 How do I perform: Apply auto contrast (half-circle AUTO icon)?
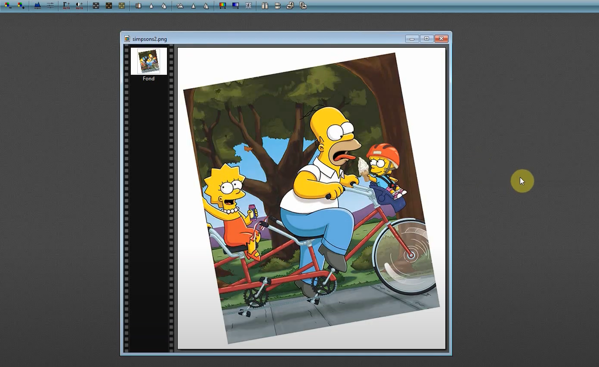(x=79, y=6)
